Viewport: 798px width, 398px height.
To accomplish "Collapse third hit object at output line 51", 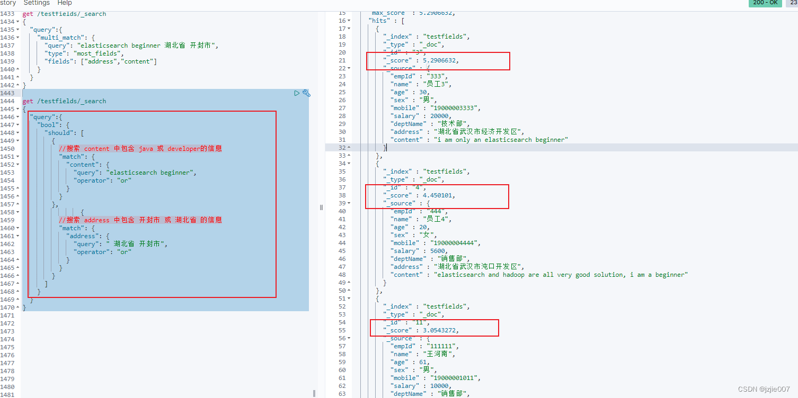I will pyautogui.click(x=349, y=298).
